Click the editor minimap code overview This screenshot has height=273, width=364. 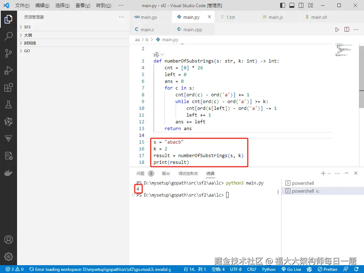click(344, 50)
